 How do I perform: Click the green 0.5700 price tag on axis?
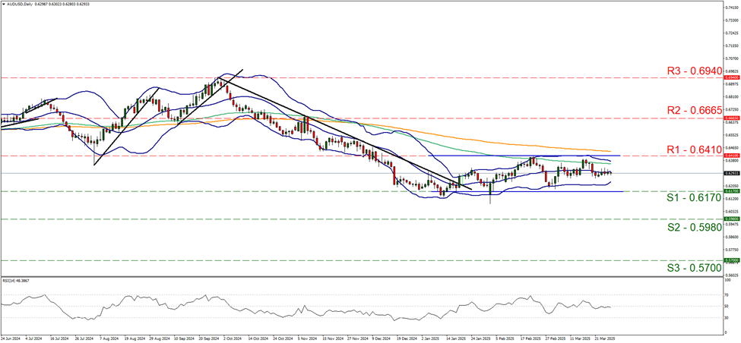(x=729, y=260)
